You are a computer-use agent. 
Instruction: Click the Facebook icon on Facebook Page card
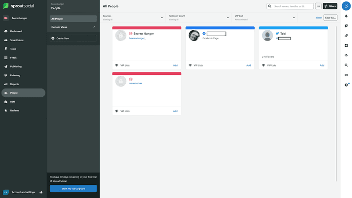tap(204, 33)
